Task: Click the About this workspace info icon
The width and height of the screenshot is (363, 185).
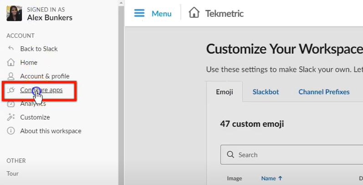Action: pos(10,131)
